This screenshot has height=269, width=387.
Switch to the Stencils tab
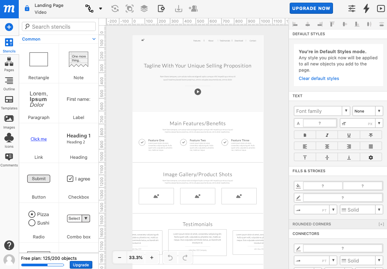coord(9,46)
